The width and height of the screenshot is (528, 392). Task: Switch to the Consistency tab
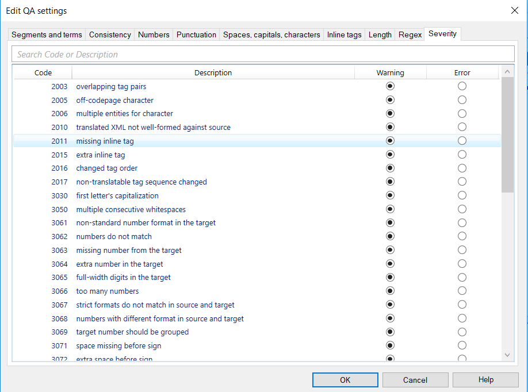(x=110, y=34)
